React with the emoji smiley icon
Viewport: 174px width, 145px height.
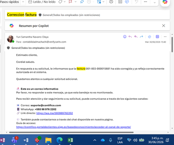[125, 37]
